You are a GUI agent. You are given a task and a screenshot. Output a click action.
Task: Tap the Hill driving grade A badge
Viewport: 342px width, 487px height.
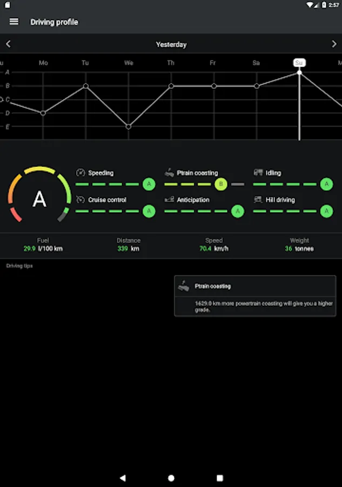[326, 211]
